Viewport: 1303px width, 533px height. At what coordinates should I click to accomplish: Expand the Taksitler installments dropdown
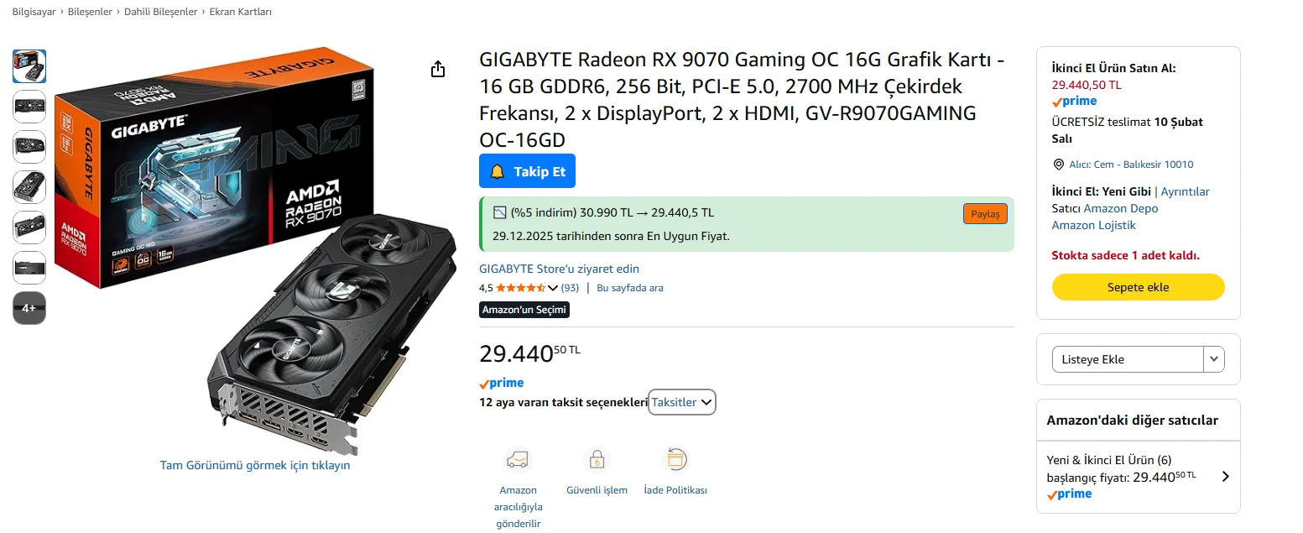pos(682,402)
